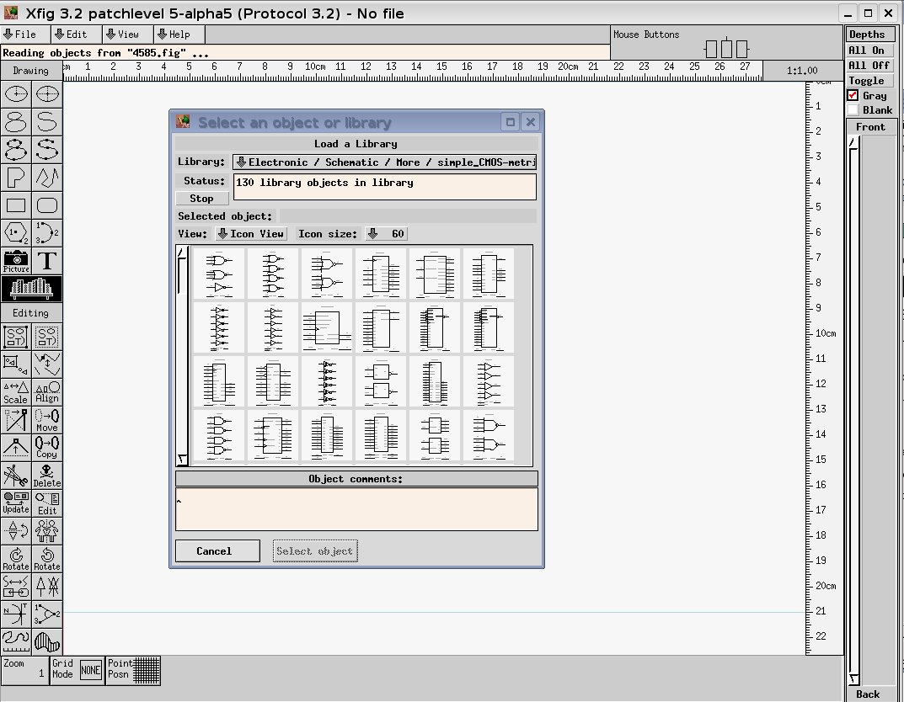
Task: Expand the Icon View dropdown
Action: pyautogui.click(x=251, y=234)
